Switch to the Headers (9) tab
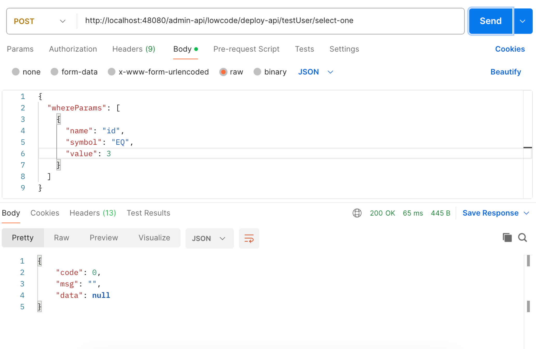 coord(133,49)
